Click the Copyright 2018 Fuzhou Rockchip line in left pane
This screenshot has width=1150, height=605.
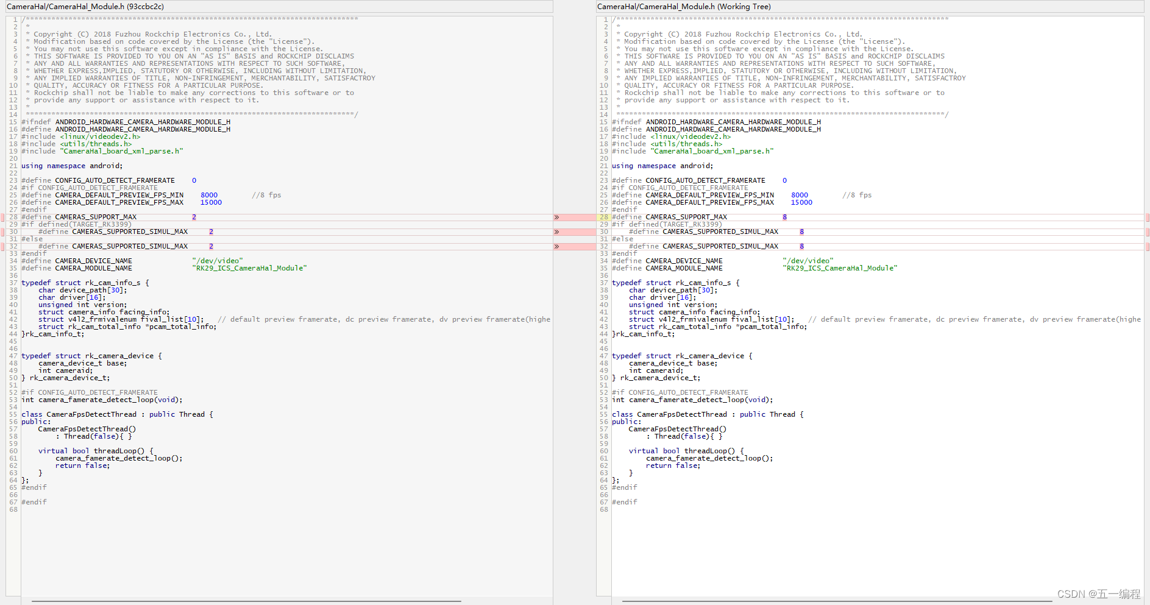tap(149, 35)
